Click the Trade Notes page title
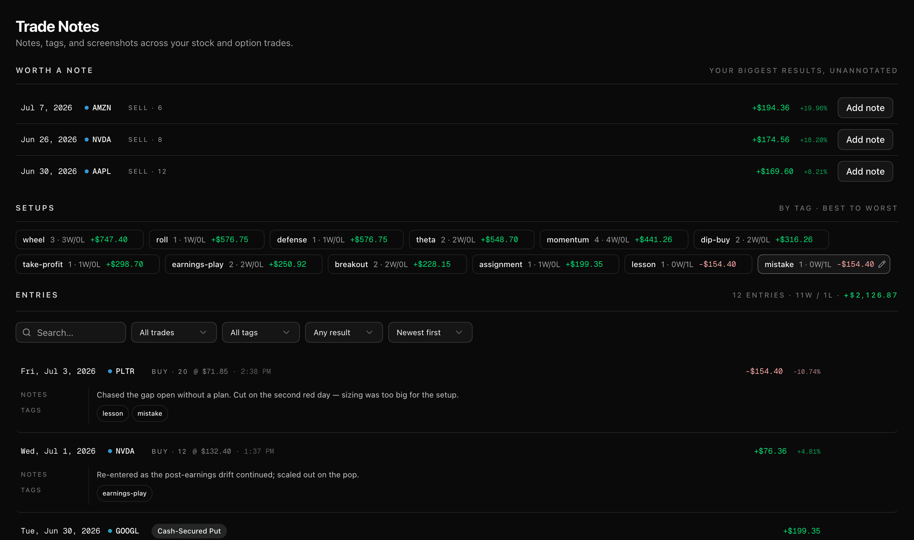914x540 pixels. point(57,27)
